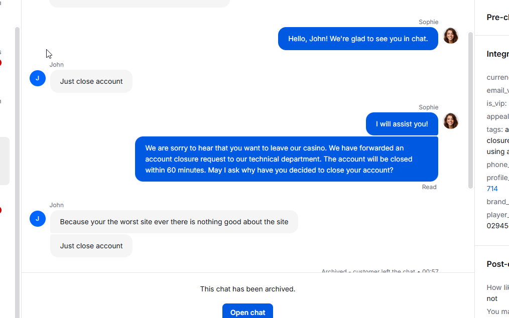Click Sophie's avatar next to 'I will assist you!'
The image size is (509, 318).
451,121
